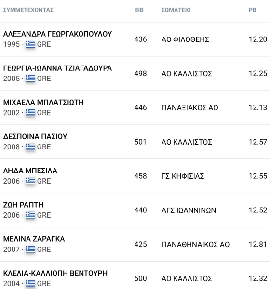Open athlete ΑΛΕΞΑΝΔΡΑ ΓΕΩΡΓΑΚΟΠΟΥΛΟΥ profile
270x289 pixels.
(x=57, y=34)
